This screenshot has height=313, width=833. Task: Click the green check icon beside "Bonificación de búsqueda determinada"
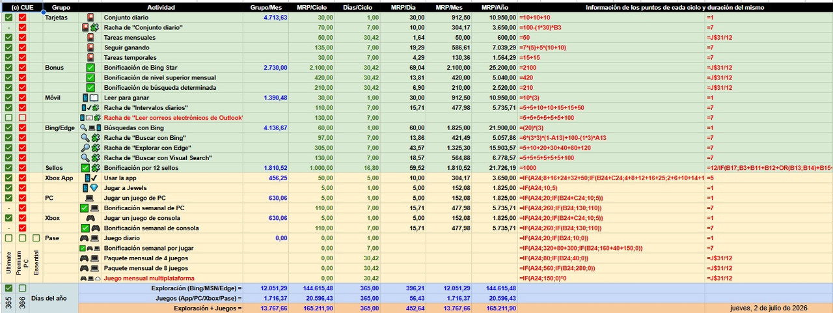tap(90, 87)
